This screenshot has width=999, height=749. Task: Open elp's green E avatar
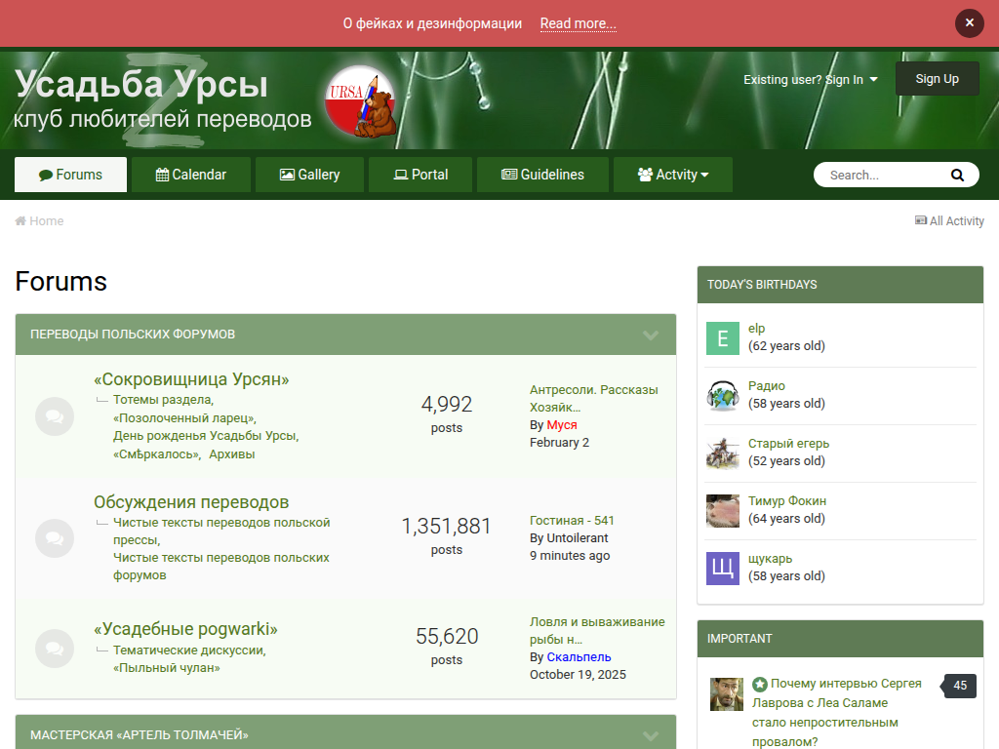pos(723,337)
